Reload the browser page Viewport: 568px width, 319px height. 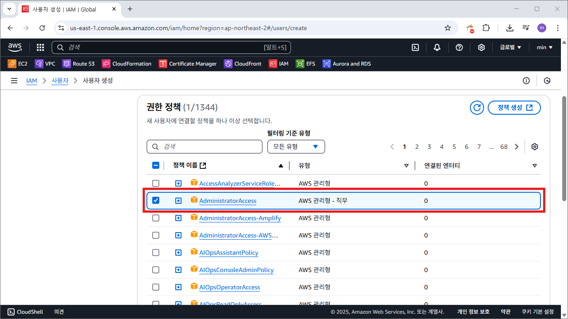click(42, 28)
